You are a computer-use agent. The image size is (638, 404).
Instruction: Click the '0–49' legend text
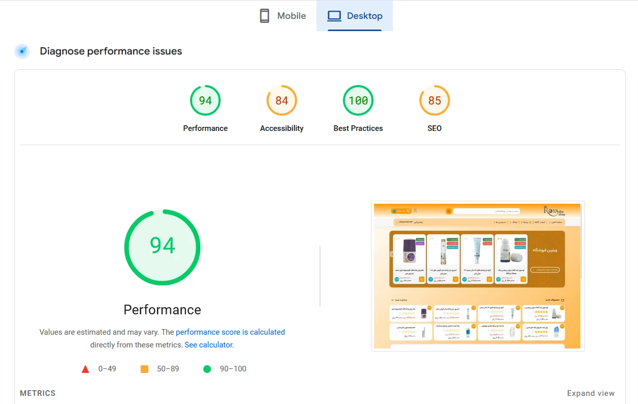click(107, 369)
